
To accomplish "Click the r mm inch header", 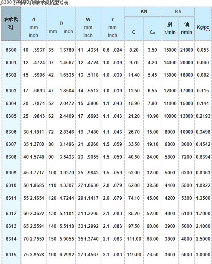I will (x=113, y=27).
